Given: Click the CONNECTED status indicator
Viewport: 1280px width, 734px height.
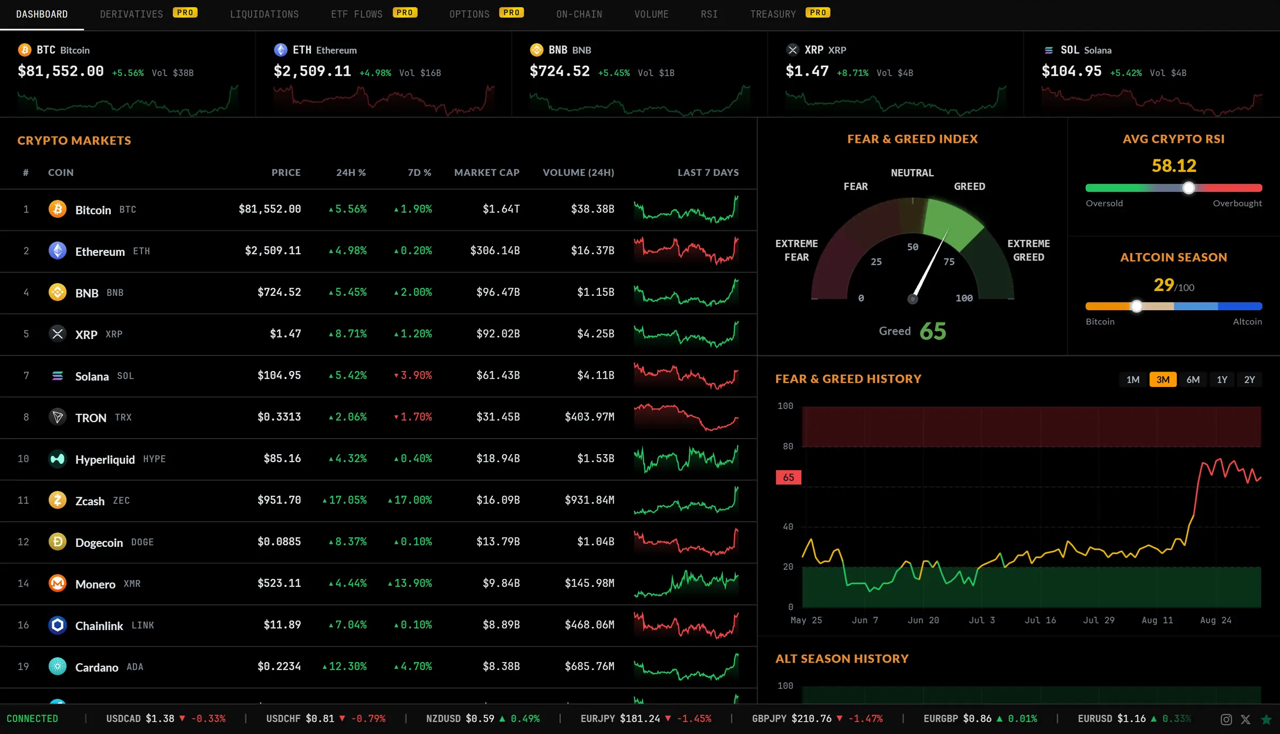Looking at the screenshot, I should pyautogui.click(x=32, y=719).
